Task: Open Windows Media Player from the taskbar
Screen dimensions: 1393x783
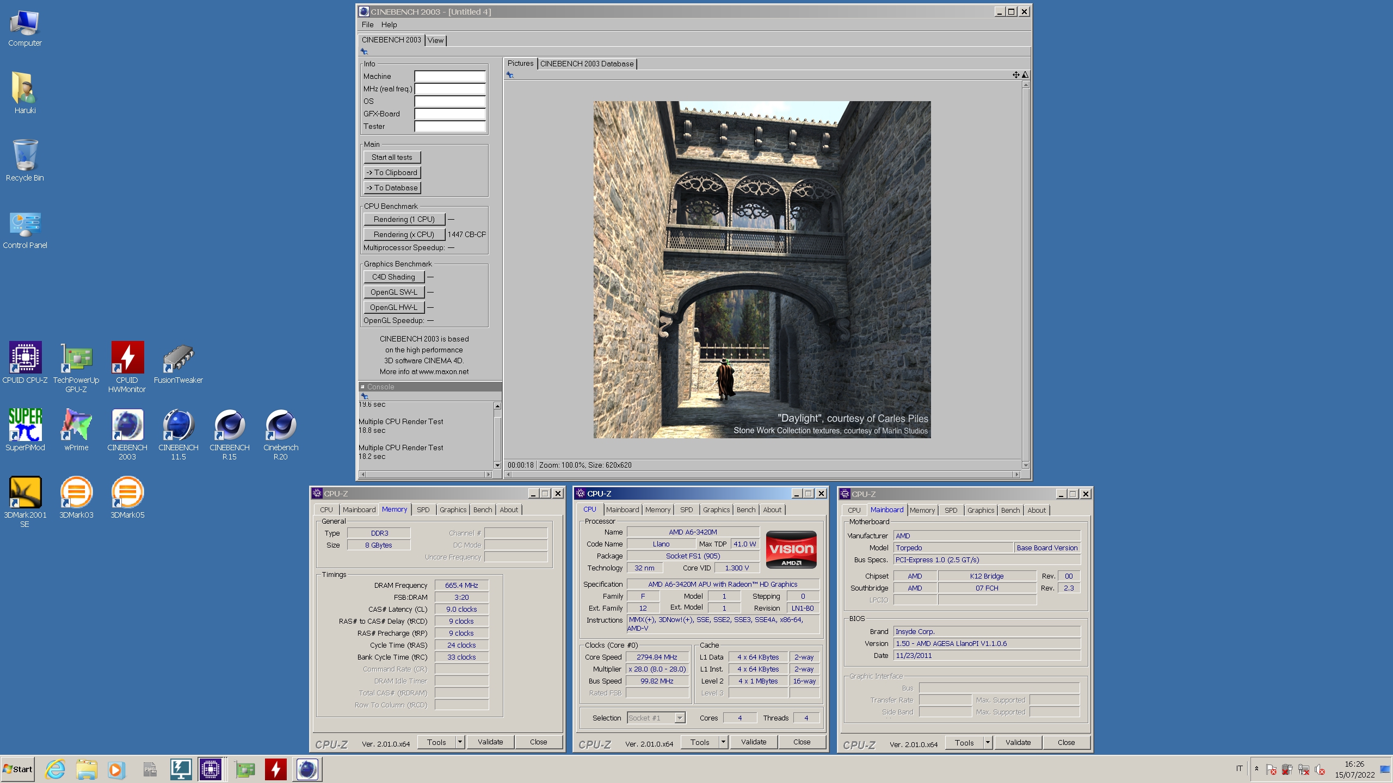Action: pos(116,769)
